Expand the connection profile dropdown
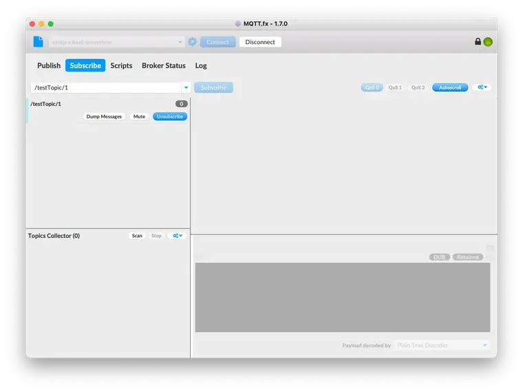The height and width of the screenshot is (392, 523). (x=180, y=42)
